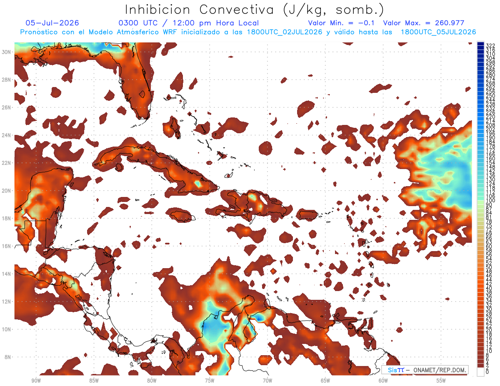Click the '16N' latitude label
Viewport: 500px width, 386px height.
(x=6, y=246)
